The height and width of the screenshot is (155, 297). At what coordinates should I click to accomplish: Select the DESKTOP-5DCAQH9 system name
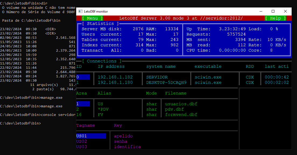(x=166, y=82)
